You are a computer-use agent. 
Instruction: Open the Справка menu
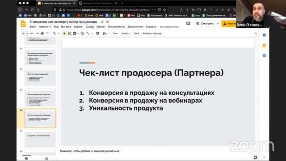coord(151,27)
